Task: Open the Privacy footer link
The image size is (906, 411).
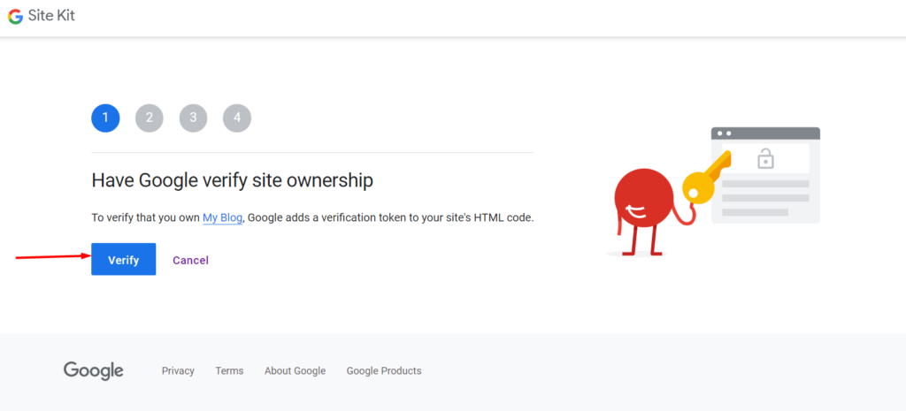Action: [178, 370]
